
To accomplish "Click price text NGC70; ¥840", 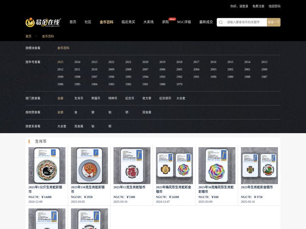I will 208,197.
